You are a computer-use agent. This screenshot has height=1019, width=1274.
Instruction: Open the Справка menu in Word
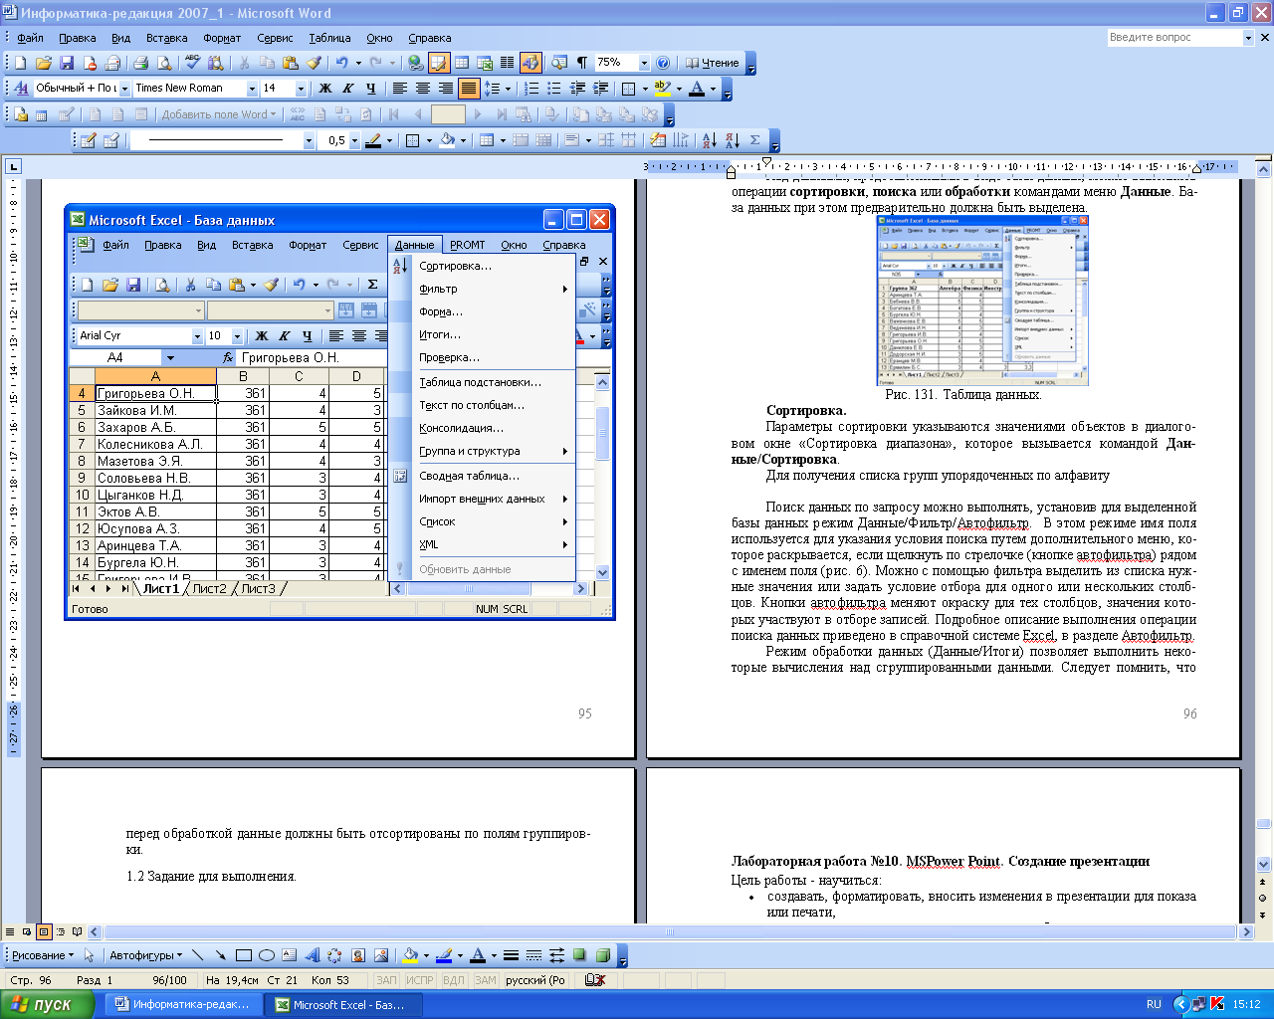430,38
